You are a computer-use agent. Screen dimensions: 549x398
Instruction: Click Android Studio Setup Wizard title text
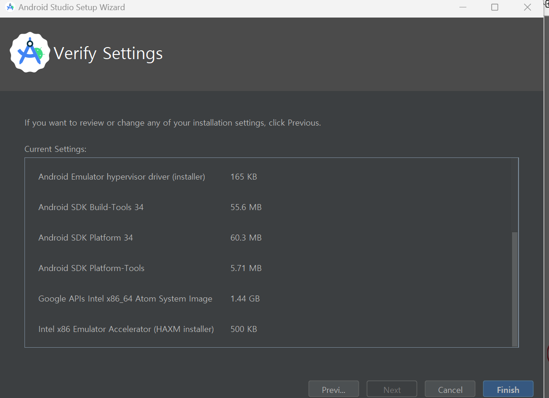tap(72, 7)
